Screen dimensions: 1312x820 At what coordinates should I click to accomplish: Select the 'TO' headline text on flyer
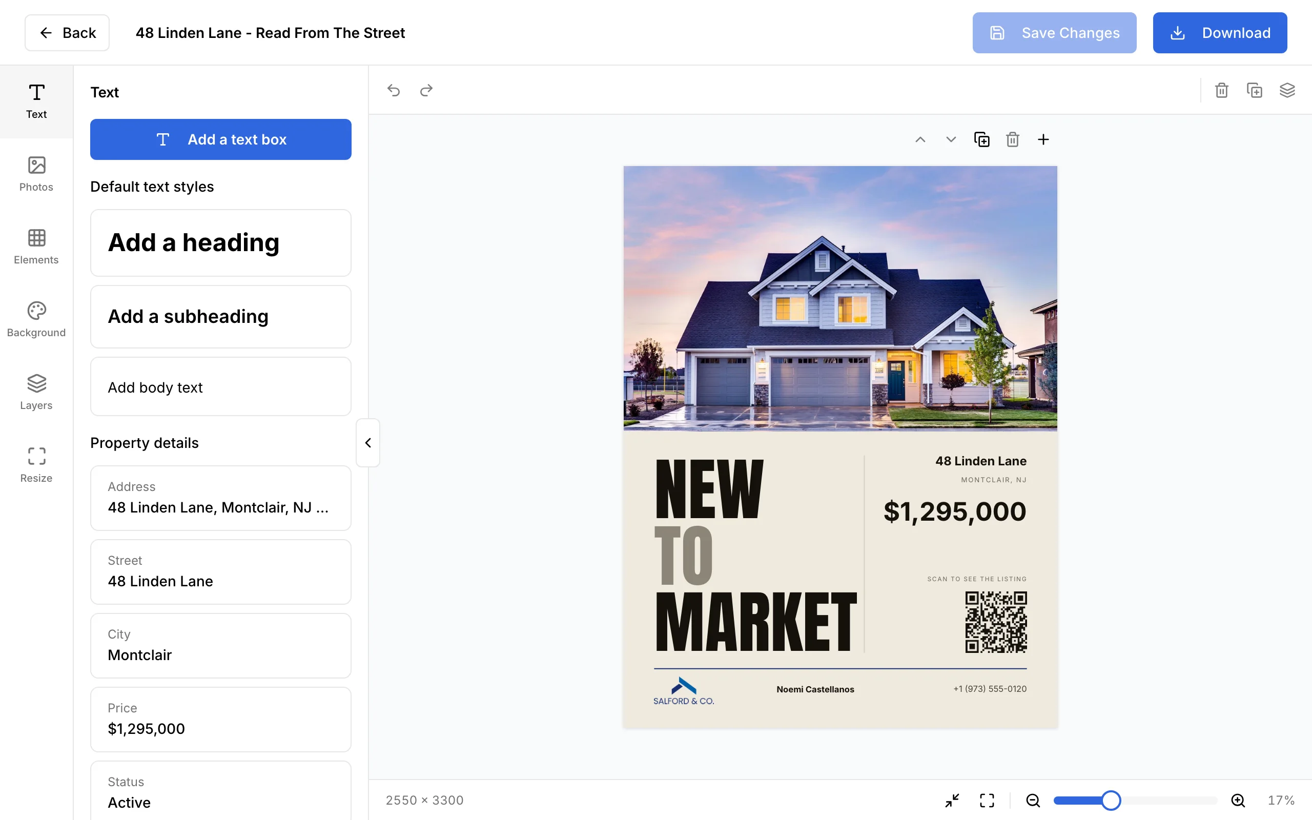click(684, 556)
